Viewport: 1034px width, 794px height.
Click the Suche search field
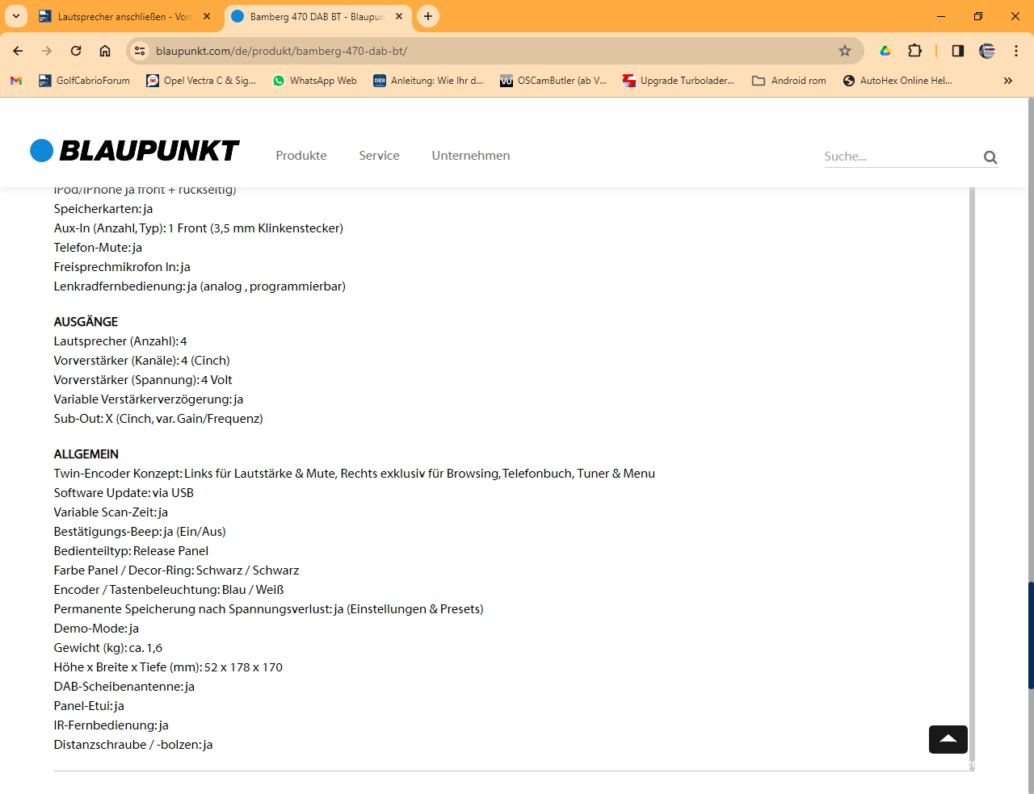tap(898, 157)
